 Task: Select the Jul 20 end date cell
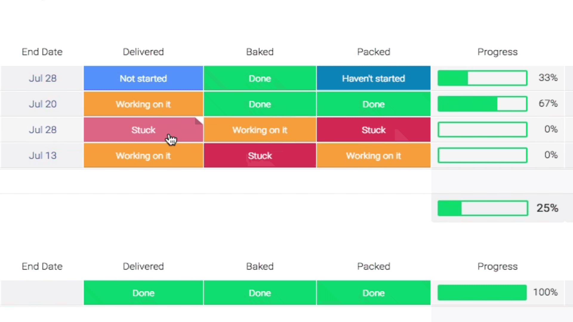point(42,104)
